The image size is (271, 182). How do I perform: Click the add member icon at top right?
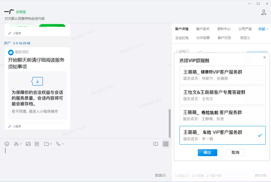click(x=264, y=12)
